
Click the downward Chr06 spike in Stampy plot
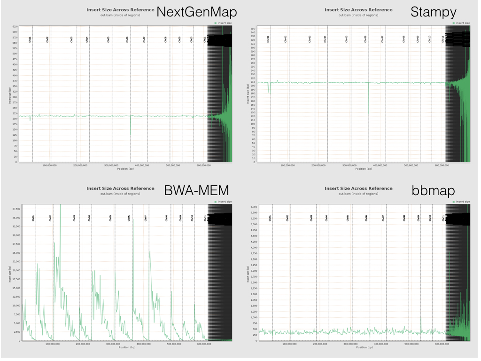(x=369, y=98)
